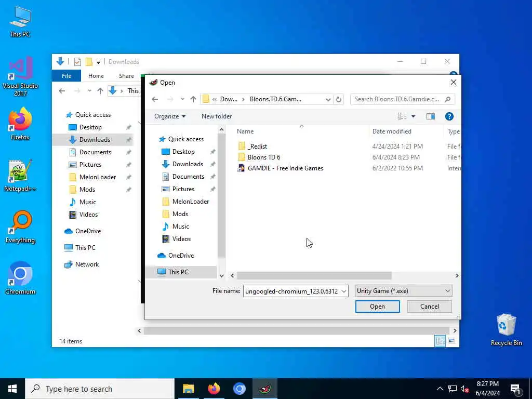Viewport: 532px width, 399px height.
Task: Expand the address bar path dropdown in the Open dialog
Action: 328,99
